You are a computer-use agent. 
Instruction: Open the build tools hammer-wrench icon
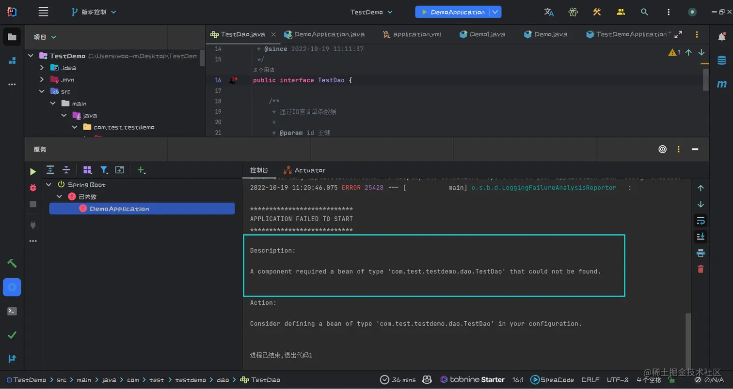pyautogui.click(x=597, y=12)
